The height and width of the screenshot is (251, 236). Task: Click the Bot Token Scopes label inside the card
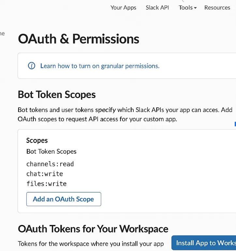coord(52,151)
